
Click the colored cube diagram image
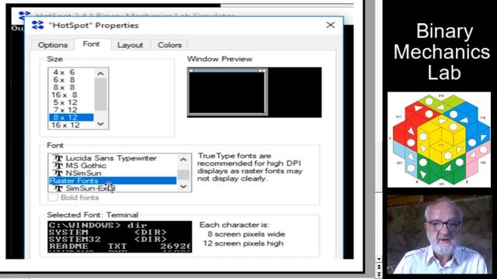(439, 139)
